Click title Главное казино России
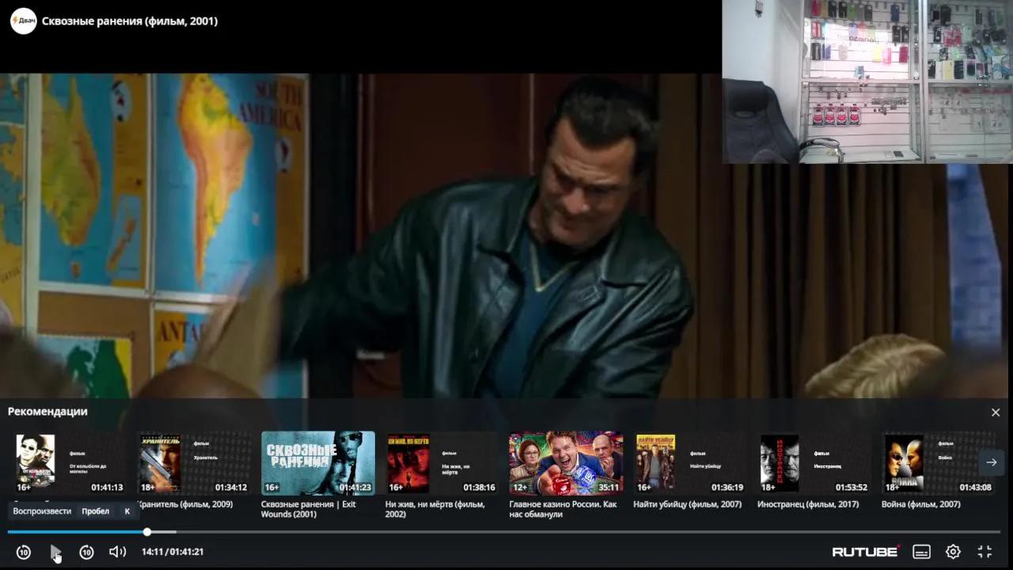Image resolution: width=1013 pixels, height=570 pixels. (x=563, y=509)
